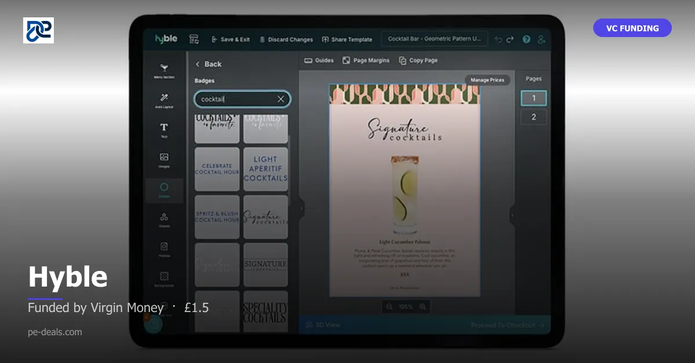The height and width of the screenshot is (363, 695).
Task: Click Copy Page
Action: point(418,60)
